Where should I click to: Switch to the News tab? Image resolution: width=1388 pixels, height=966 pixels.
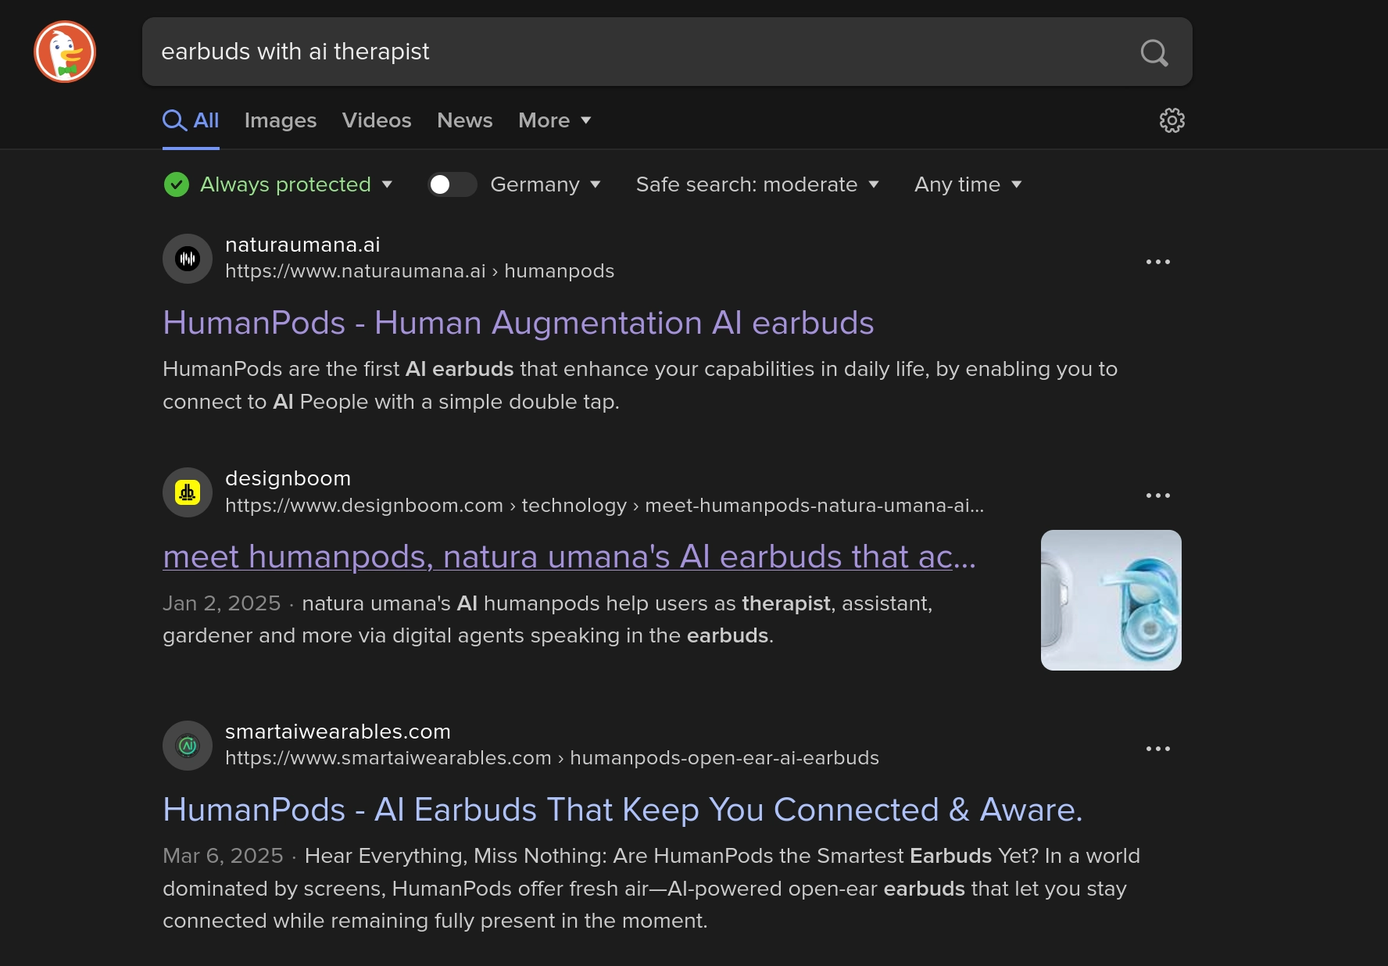click(465, 120)
